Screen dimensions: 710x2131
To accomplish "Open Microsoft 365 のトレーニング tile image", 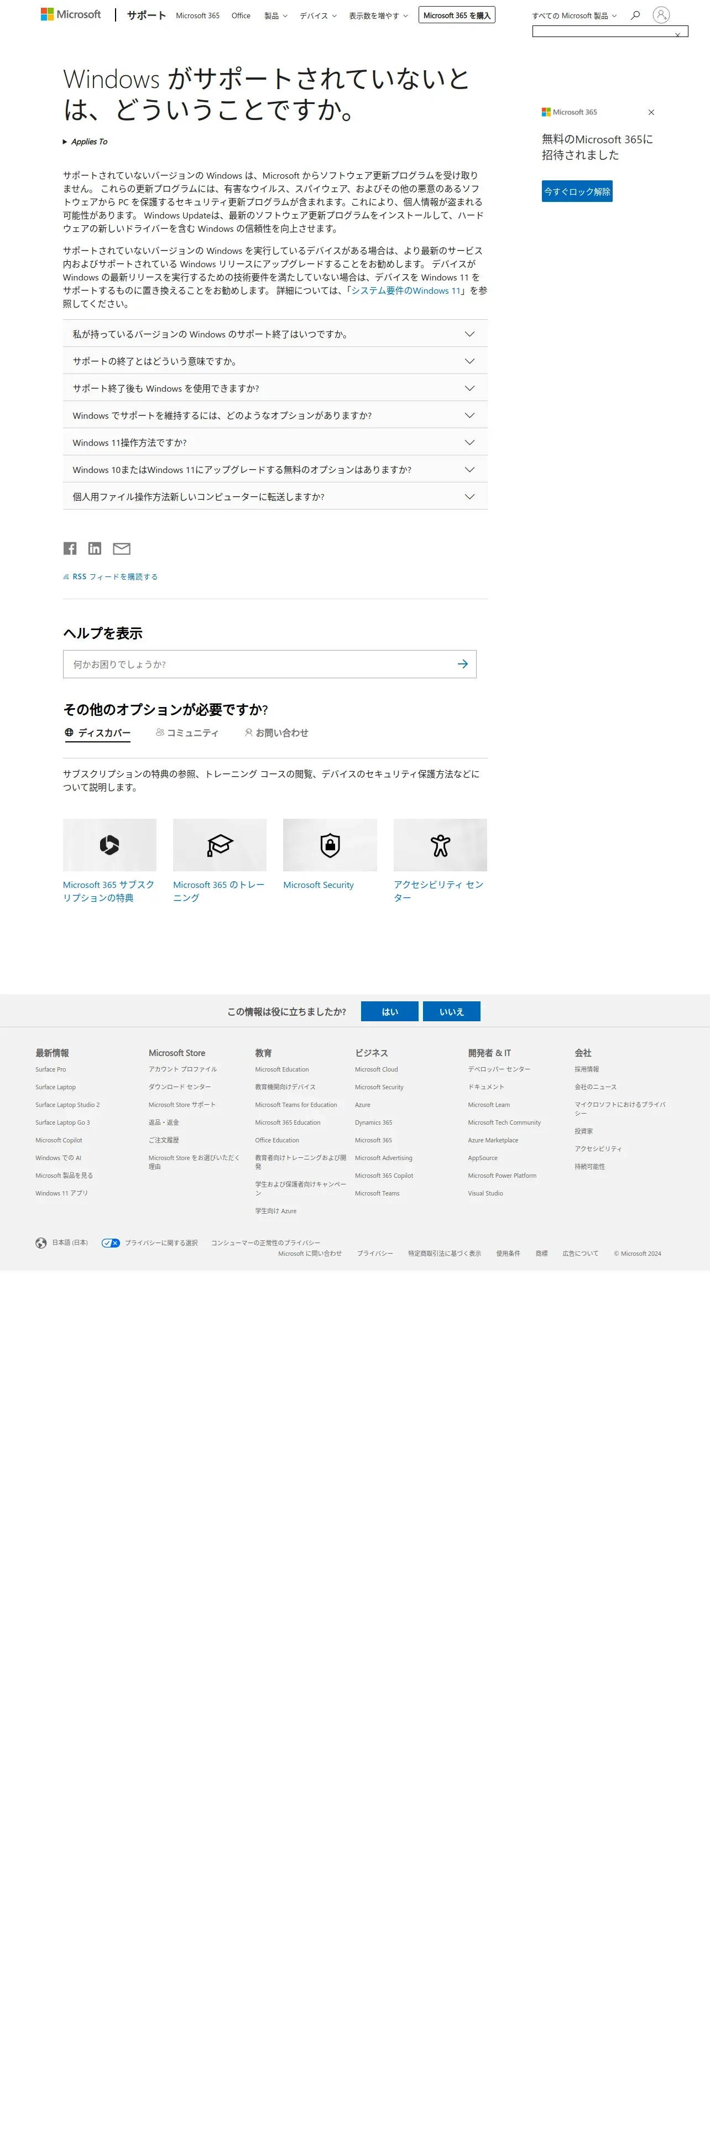I will (x=220, y=845).
